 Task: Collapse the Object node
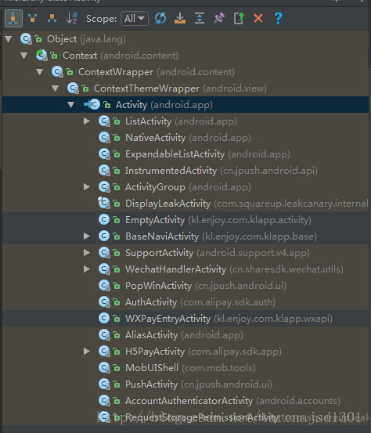pyautogui.click(x=9, y=39)
